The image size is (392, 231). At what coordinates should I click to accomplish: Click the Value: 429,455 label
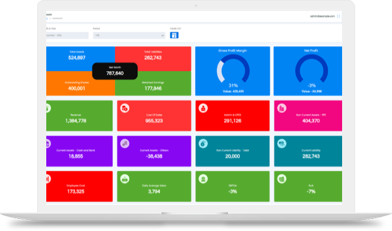(233, 91)
